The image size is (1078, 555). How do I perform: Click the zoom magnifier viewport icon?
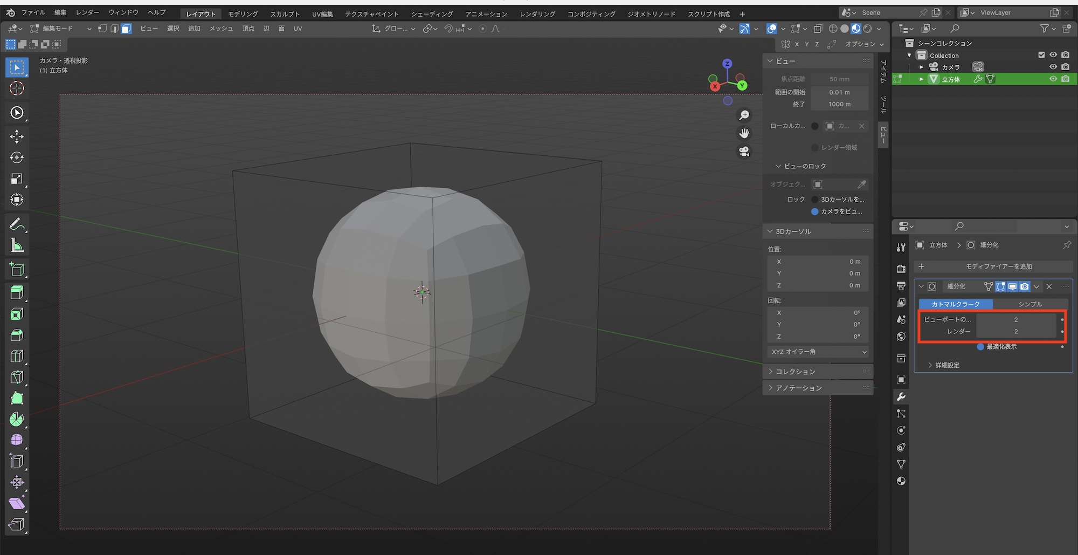(x=744, y=115)
